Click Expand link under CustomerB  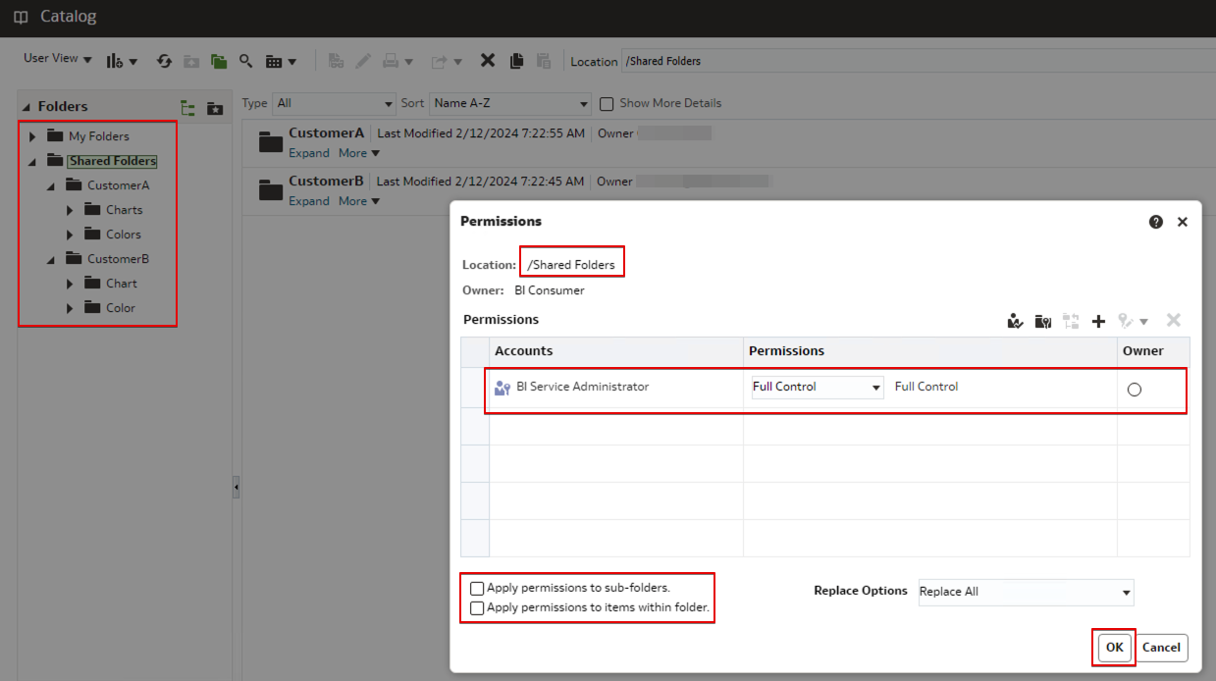pos(309,201)
